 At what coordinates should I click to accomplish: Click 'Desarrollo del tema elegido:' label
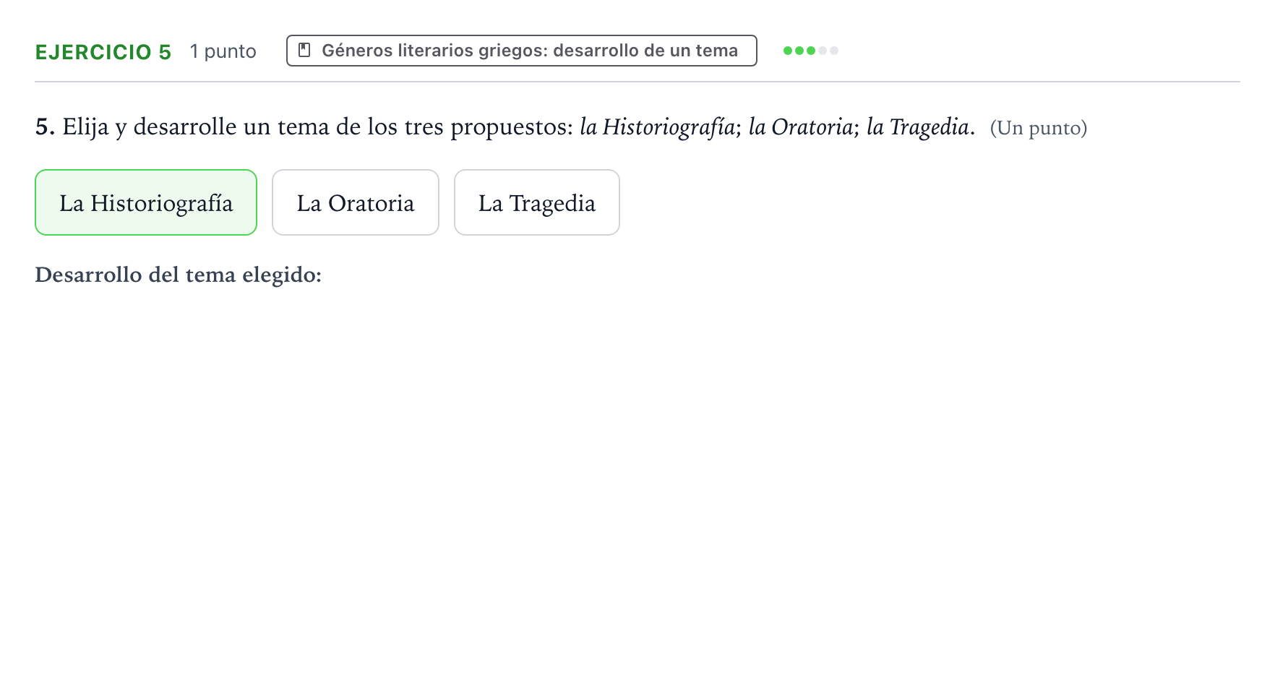[x=179, y=275]
